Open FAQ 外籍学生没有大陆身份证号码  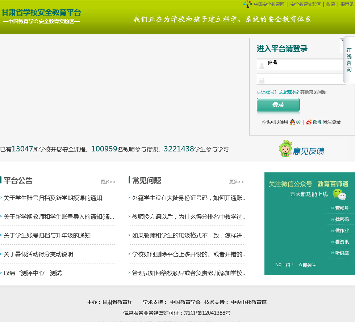coord(188,198)
